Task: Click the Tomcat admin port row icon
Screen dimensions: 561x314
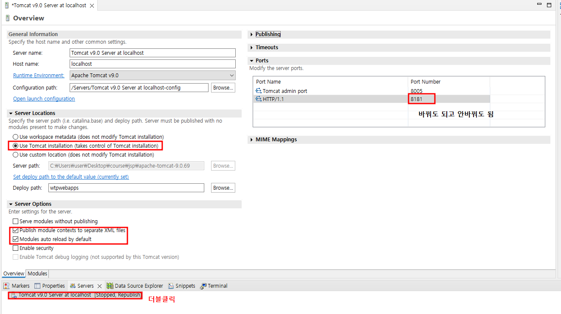Action: click(259, 91)
